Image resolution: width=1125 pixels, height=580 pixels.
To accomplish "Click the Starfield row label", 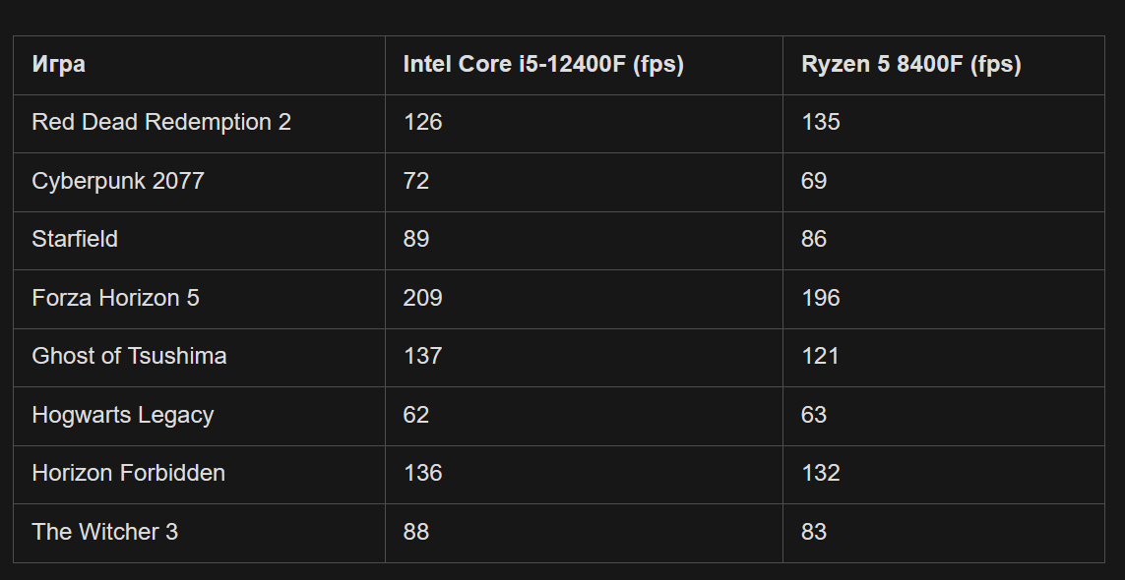I will [75, 240].
